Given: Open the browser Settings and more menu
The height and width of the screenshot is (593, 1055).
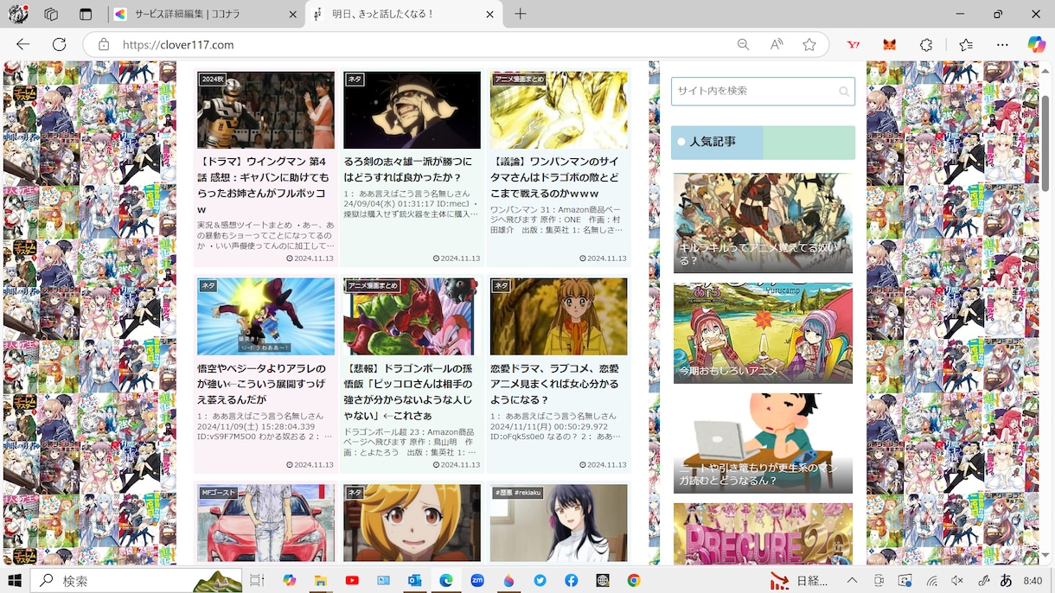Looking at the screenshot, I should pyautogui.click(x=1002, y=45).
